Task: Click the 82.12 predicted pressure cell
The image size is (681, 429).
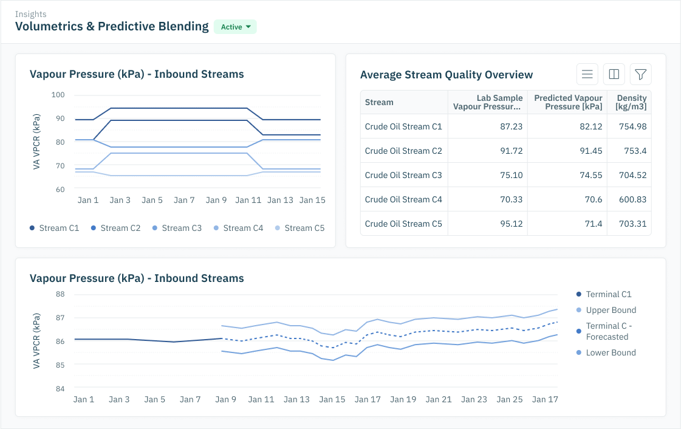Action: tap(567, 126)
